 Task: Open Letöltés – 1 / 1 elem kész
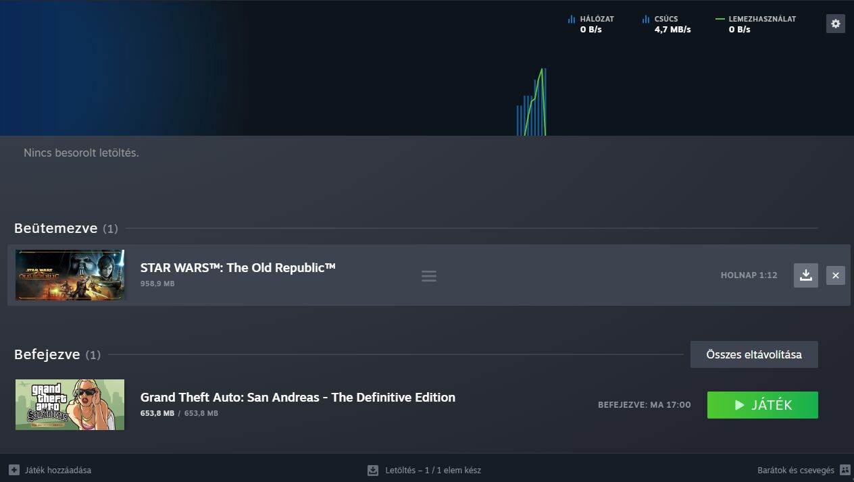coord(433,470)
